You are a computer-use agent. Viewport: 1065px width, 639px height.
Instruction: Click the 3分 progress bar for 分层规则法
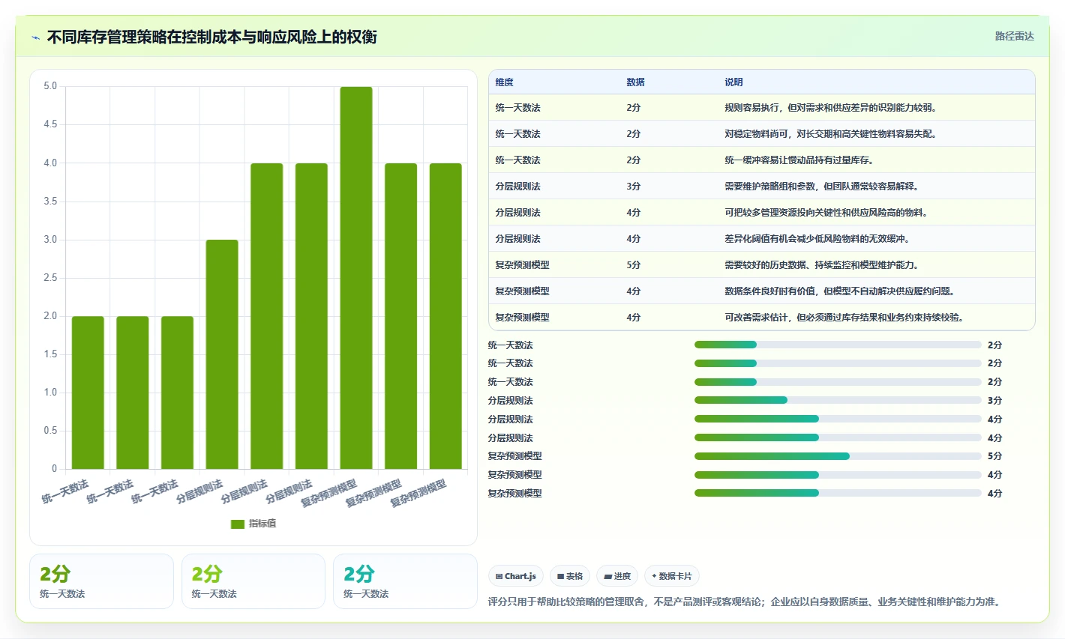pos(838,400)
